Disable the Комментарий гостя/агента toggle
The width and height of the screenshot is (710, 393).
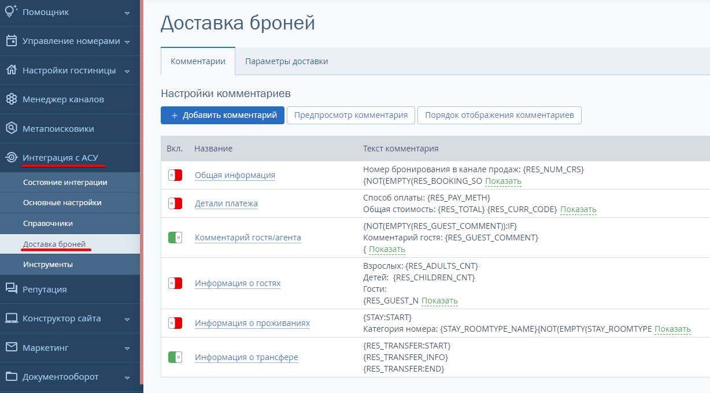pyautogui.click(x=175, y=238)
